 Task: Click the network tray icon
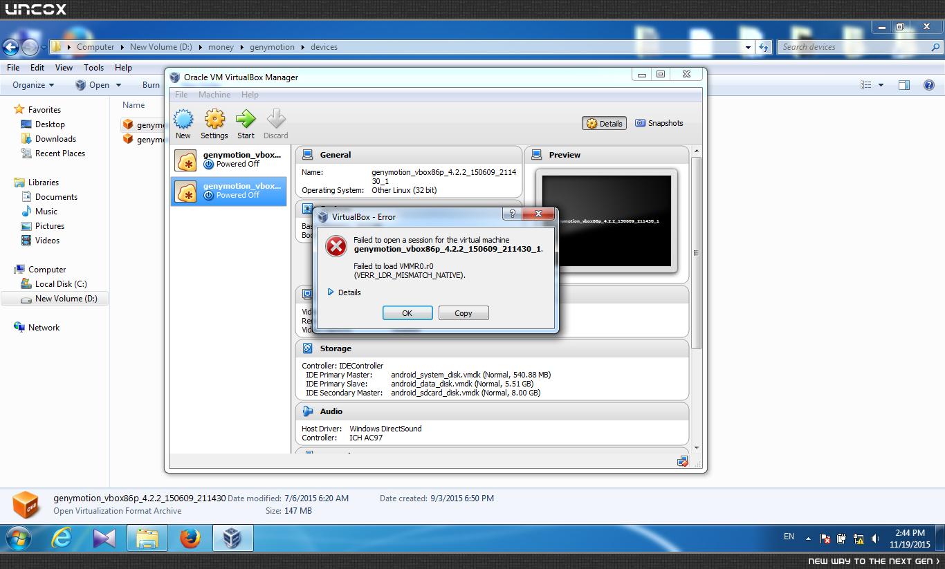tap(859, 539)
